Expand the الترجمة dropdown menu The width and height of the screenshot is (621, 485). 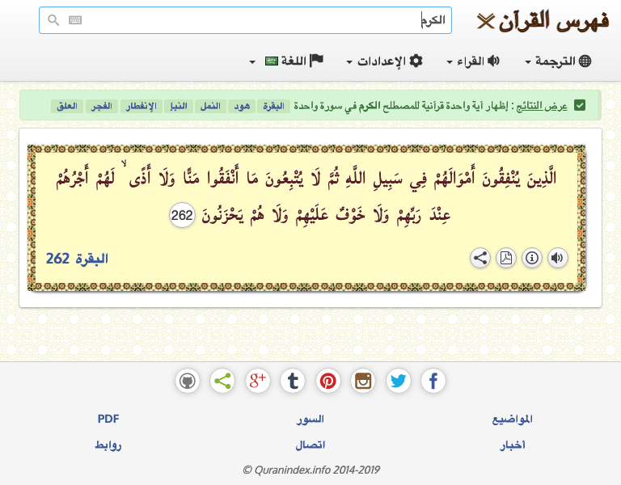[558, 61]
